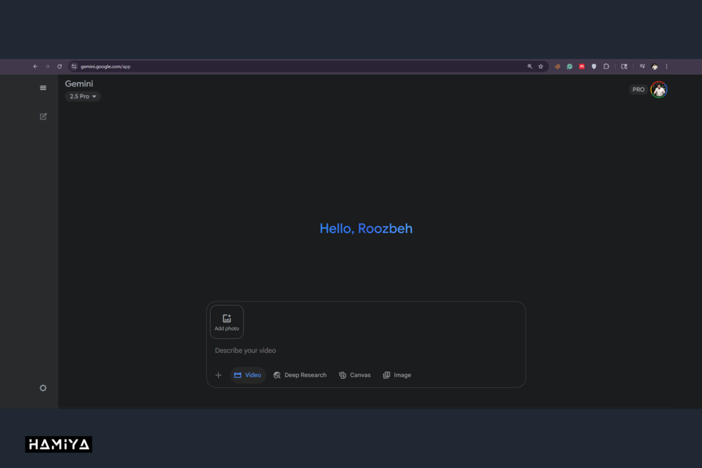The width and height of the screenshot is (702, 468).
Task: Reload the Gemini page
Action: 60,66
